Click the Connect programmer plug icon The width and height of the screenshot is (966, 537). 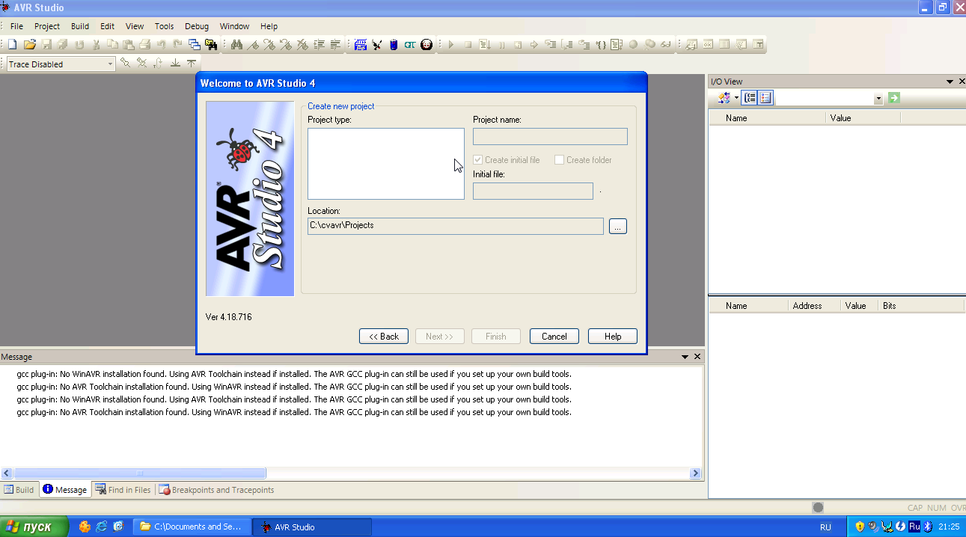coord(378,45)
